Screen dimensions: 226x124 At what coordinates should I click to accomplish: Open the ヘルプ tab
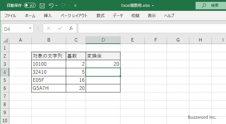coord(169,15)
